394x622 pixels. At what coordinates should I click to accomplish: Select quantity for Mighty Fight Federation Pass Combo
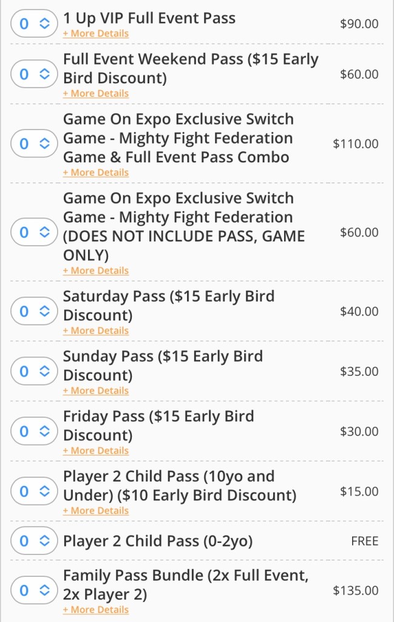tap(33, 143)
